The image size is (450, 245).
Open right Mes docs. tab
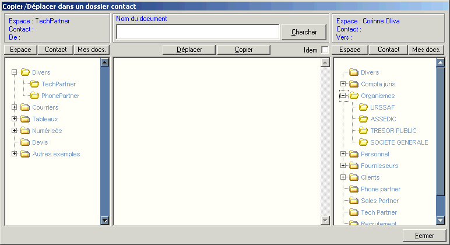pyautogui.click(x=426, y=50)
